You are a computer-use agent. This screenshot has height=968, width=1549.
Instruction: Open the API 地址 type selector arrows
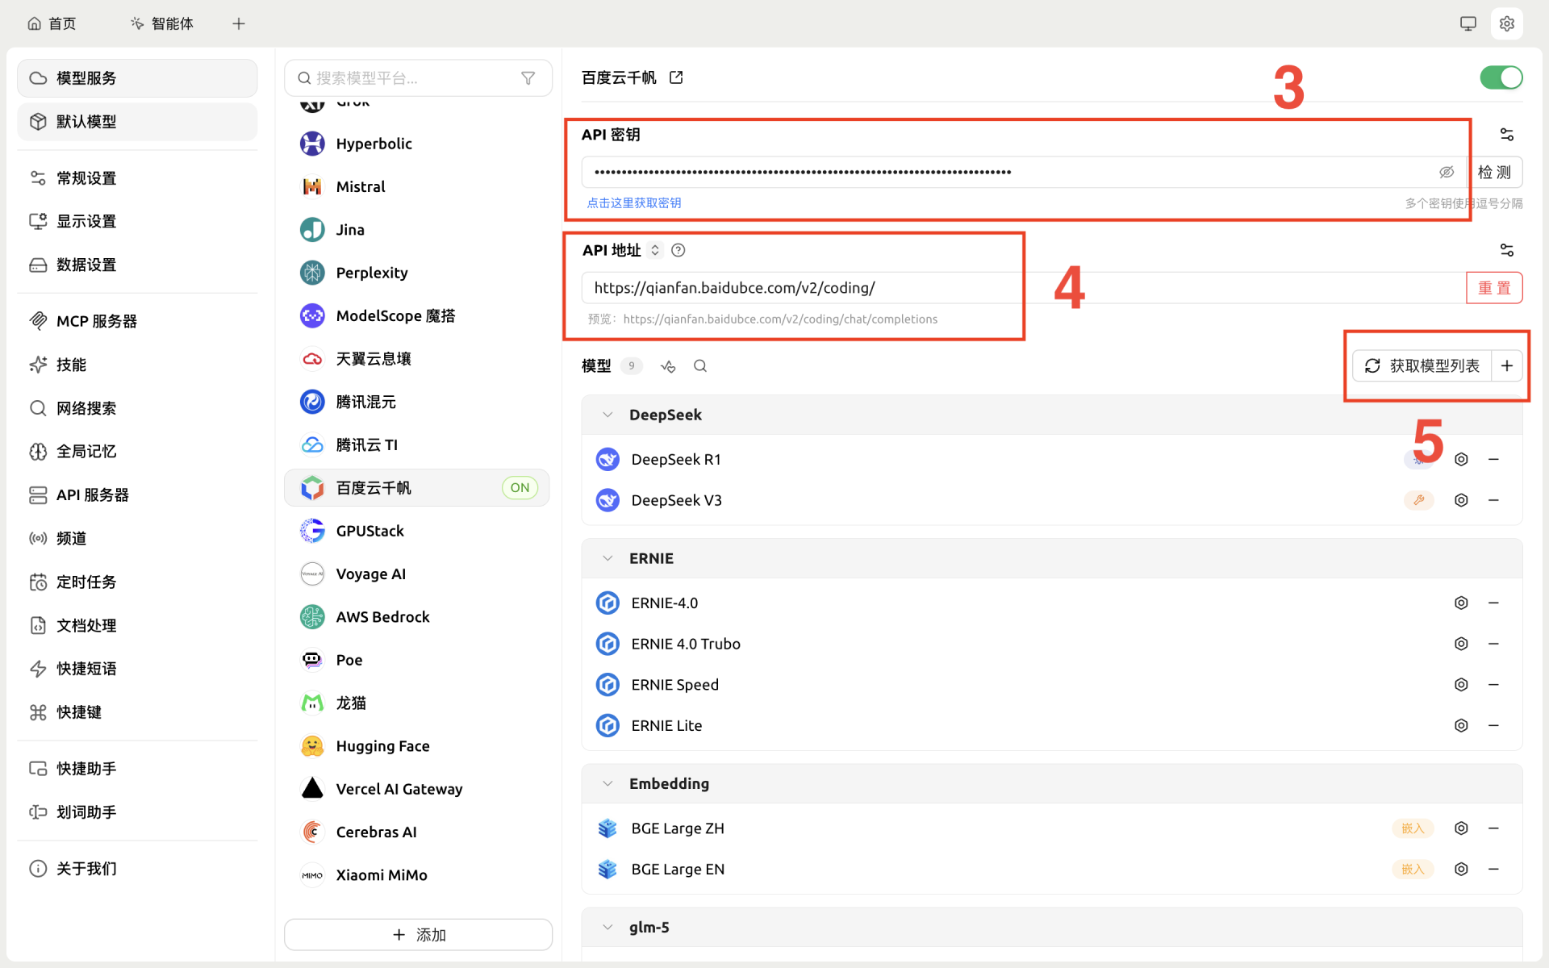(x=655, y=250)
